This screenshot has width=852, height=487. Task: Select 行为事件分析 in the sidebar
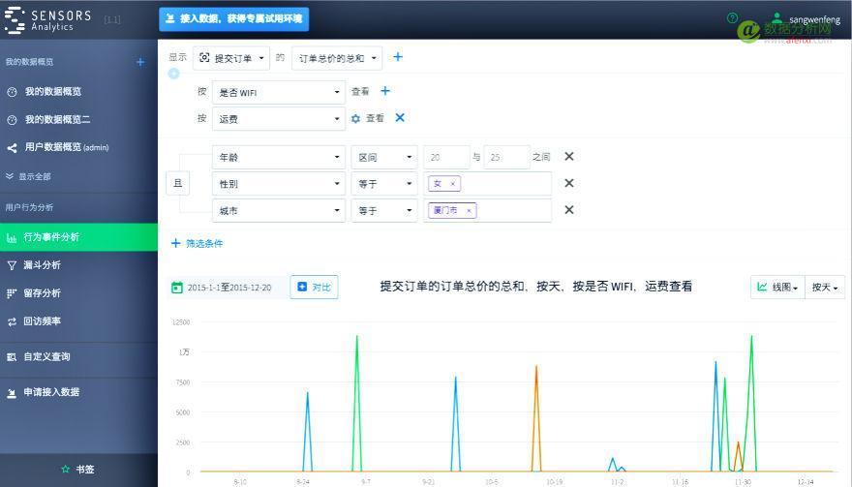78,237
